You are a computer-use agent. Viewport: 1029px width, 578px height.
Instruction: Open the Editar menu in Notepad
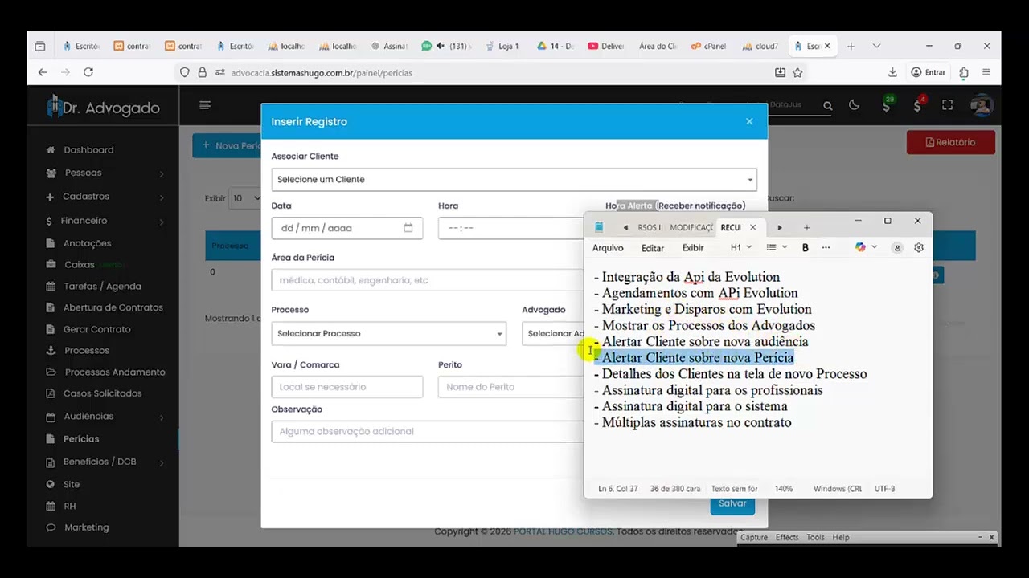[653, 248]
